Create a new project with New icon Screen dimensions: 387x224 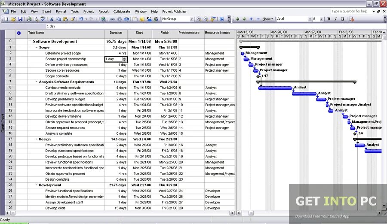click(6, 19)
